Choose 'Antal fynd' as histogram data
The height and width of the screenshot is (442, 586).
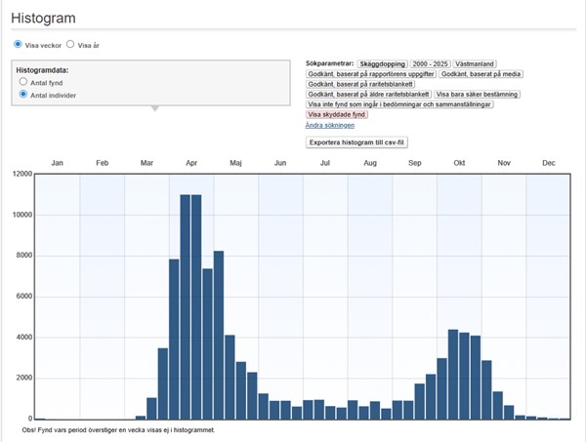click(23, 83)
